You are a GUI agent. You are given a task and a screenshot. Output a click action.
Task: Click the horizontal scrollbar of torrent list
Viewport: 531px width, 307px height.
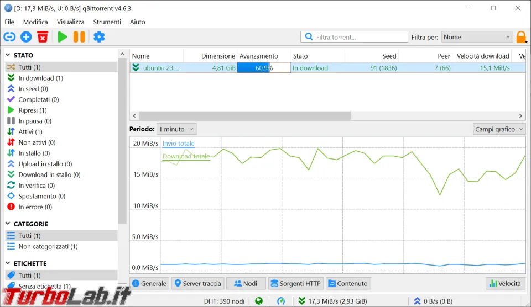click(x=244, y=115)
